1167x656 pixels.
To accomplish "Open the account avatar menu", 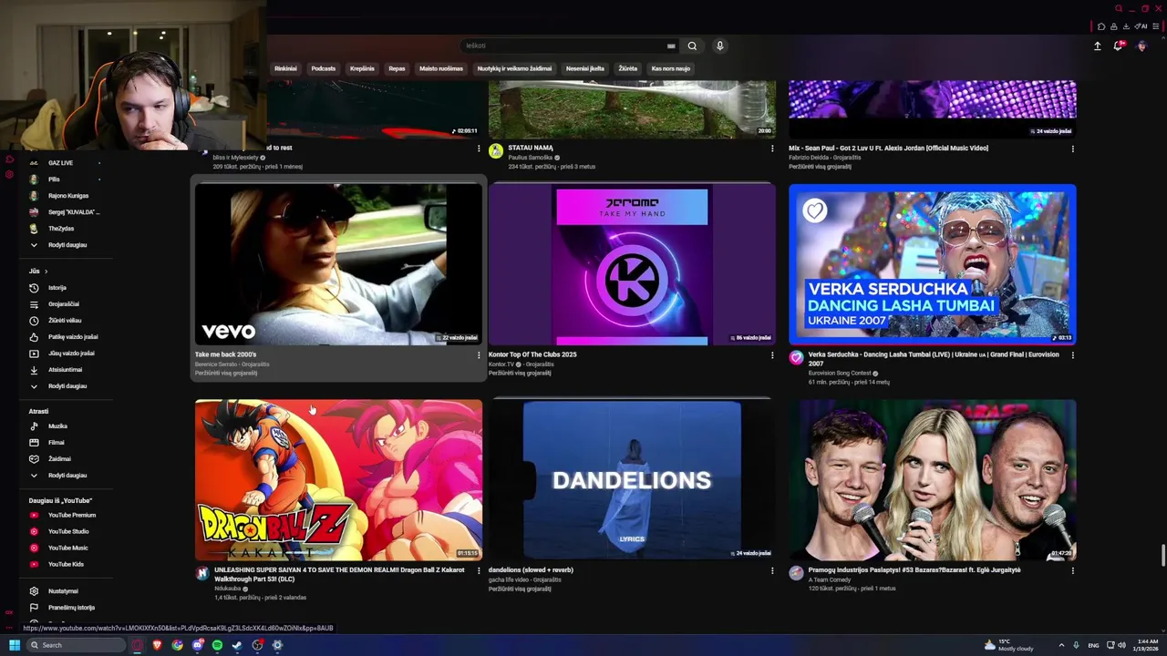I will pyautogui.click(x=1141, y=46).
